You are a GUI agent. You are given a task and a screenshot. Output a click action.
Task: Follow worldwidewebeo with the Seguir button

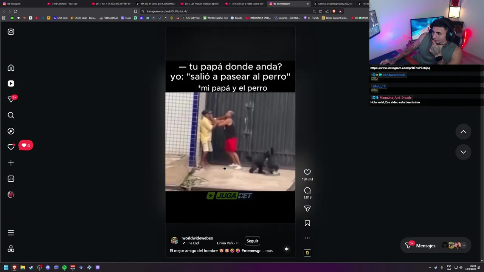coord(252,241)
